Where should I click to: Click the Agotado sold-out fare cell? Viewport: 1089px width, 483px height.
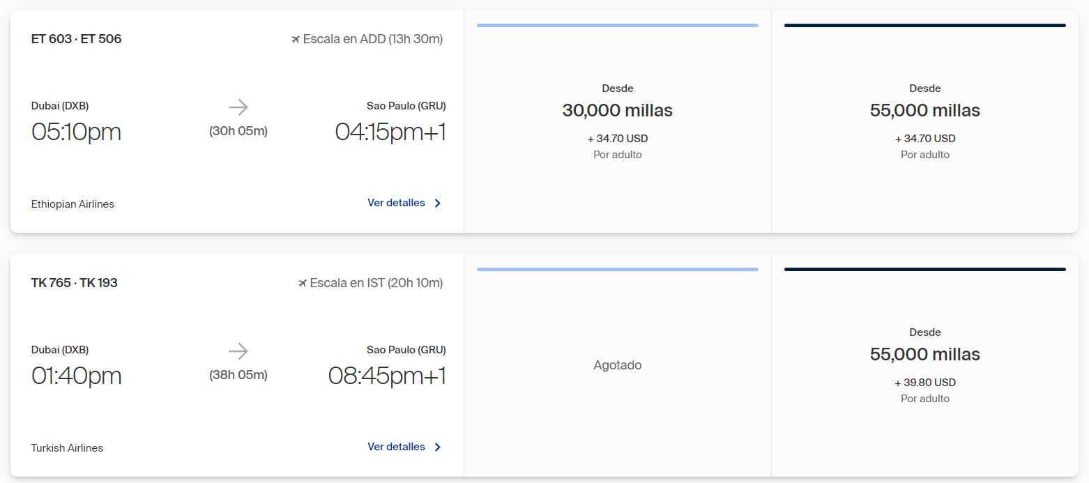618,365
